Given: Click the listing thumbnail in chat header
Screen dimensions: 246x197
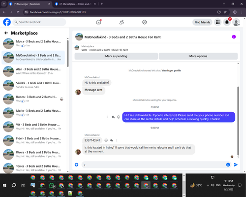Looking at the screenshot, I should coord(79,37).
